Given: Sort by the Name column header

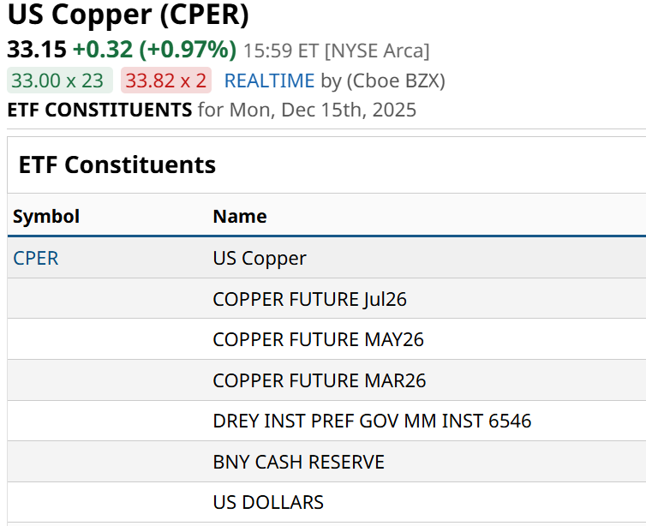Looking at the screenshot, I should click(x=240, y=217).
